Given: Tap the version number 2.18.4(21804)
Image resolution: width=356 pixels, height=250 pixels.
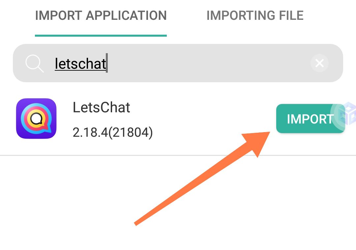Looking at the screenshot, I should (112, 132).
